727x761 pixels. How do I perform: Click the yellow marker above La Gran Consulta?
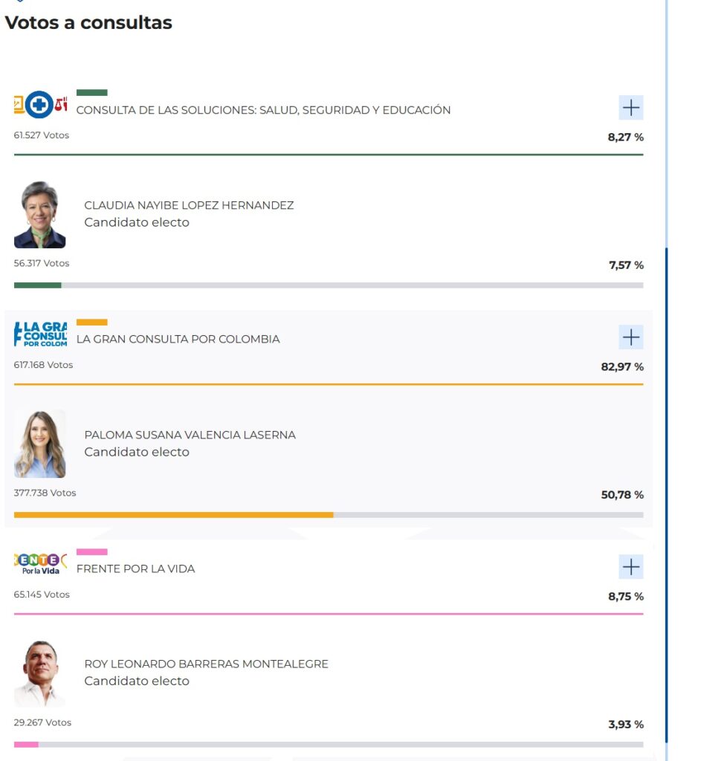coord(92,321)
